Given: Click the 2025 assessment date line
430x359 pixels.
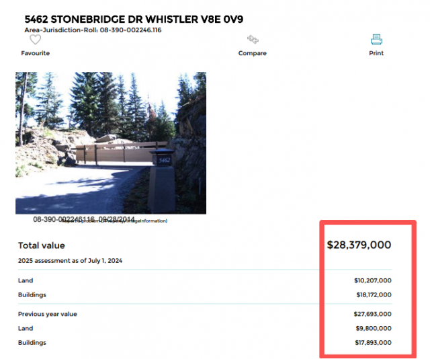Looking at the screenshot, I should 70,261.
